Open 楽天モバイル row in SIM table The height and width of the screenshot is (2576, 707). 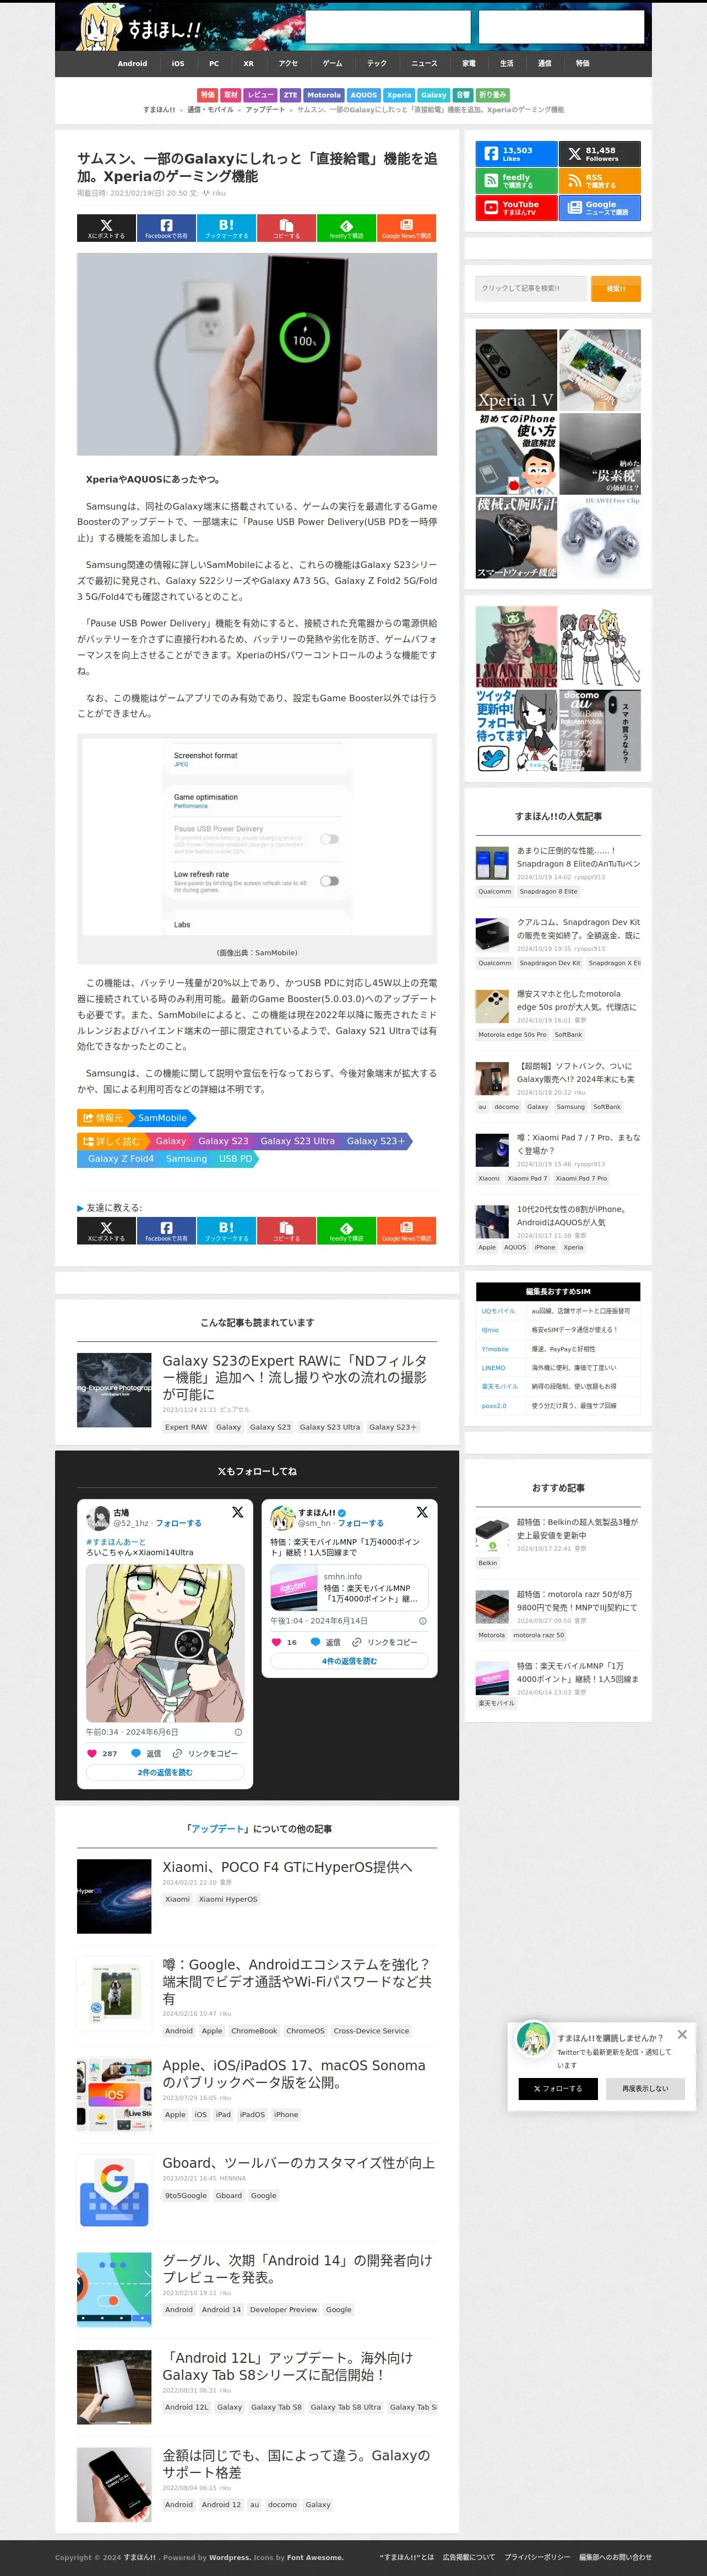[558, 1386]
